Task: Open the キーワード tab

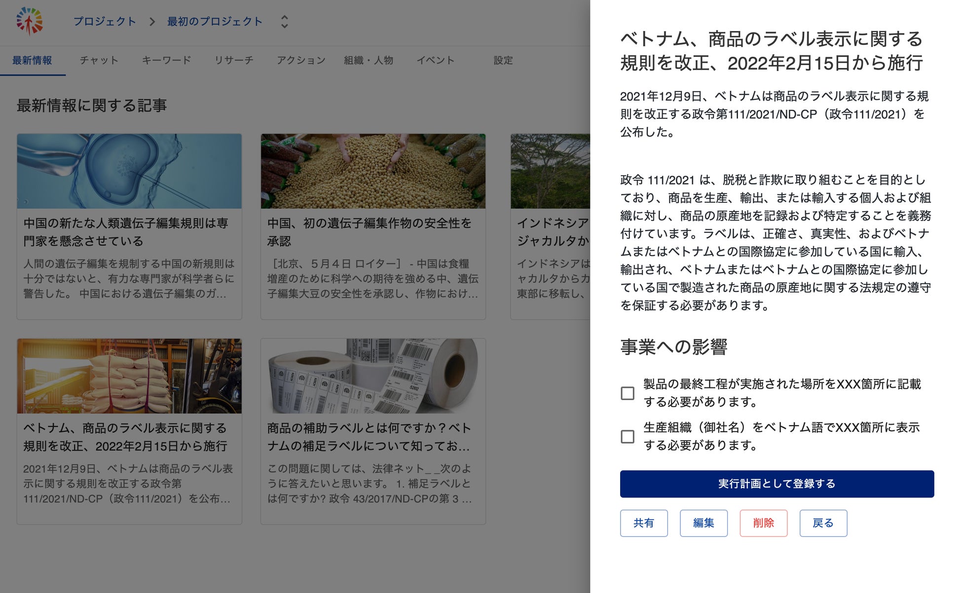Action: point(166,60)
